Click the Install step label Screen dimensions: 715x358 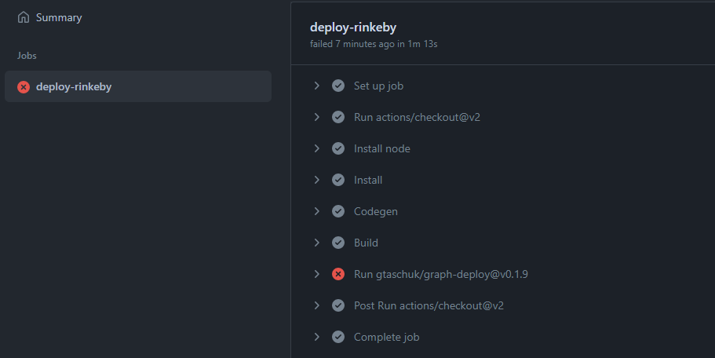click(368, 180)
